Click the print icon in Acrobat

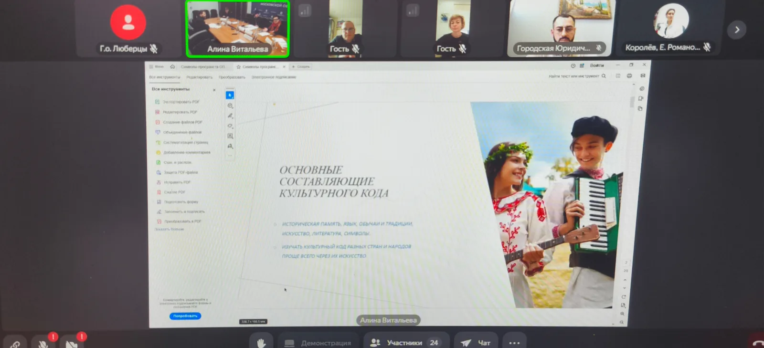pyautogui.click(x=629, y=76)
